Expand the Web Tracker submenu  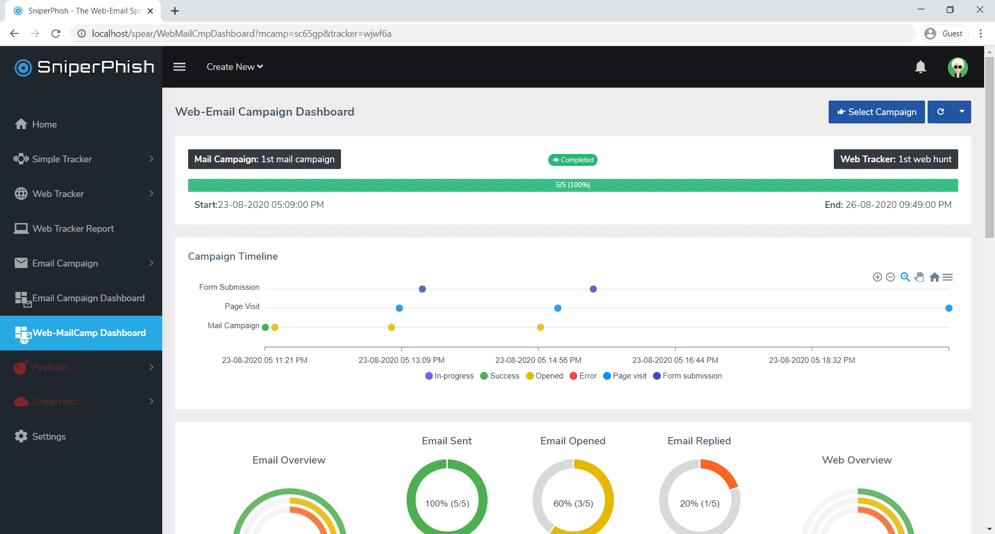(x=151, y=193)
